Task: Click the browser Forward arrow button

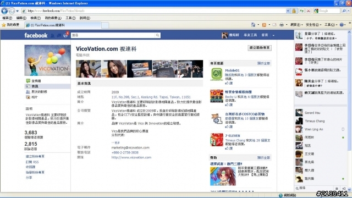Action: point(12,11)
